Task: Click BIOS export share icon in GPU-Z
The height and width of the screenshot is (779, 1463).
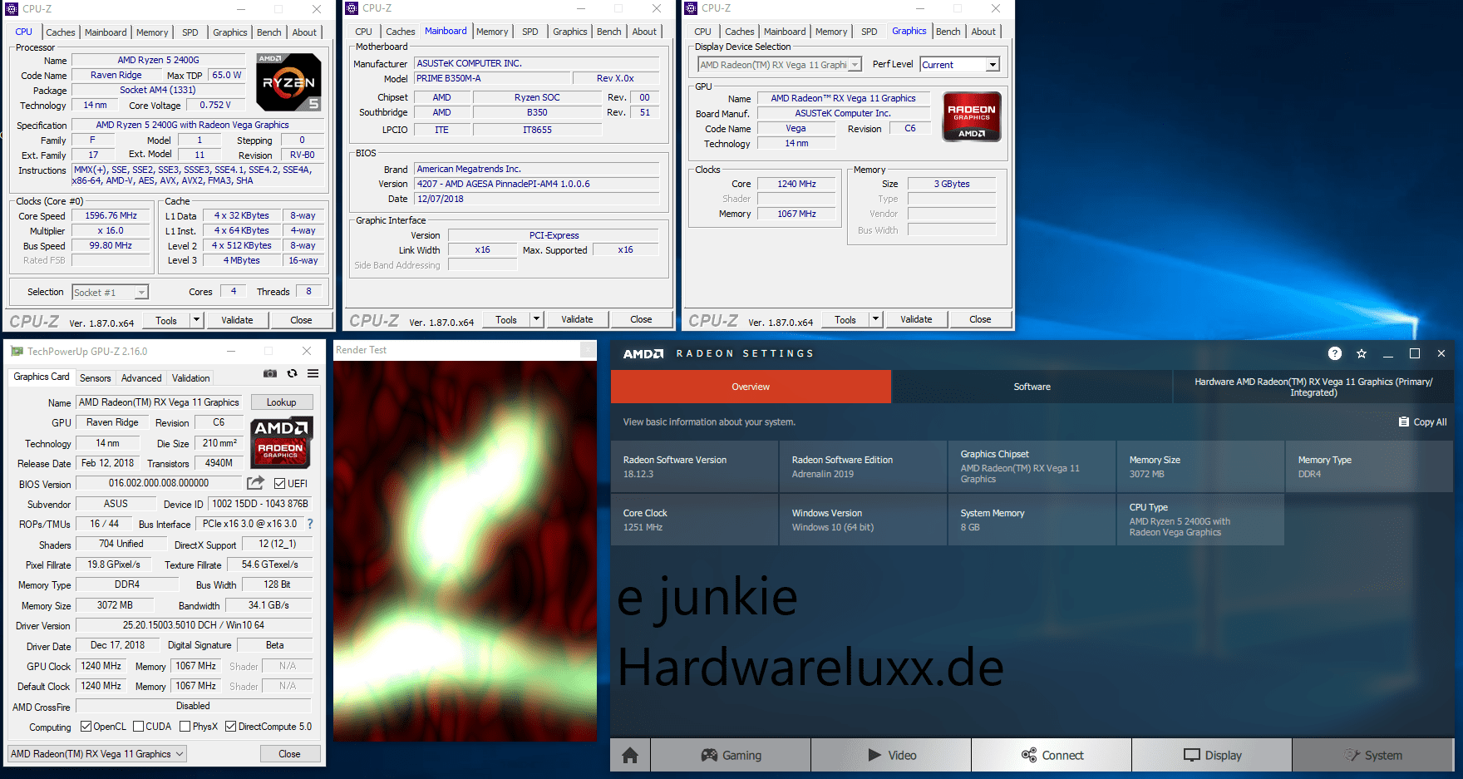Action: [255, 483]
